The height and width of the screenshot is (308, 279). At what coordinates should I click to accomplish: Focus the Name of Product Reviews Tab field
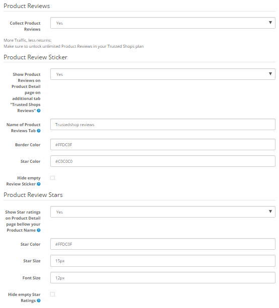click(163, 125)
